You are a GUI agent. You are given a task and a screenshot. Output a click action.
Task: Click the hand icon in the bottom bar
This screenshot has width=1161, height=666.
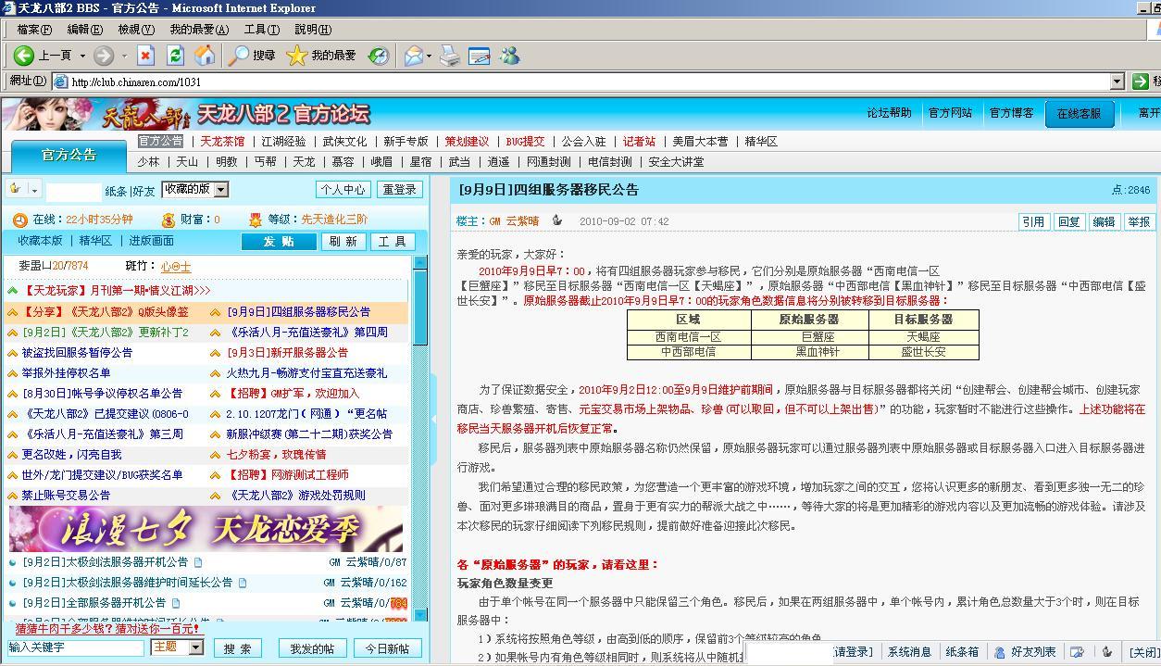1106,652
